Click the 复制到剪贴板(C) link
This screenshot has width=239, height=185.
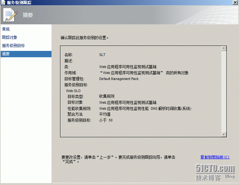click(x=215, y=157)
